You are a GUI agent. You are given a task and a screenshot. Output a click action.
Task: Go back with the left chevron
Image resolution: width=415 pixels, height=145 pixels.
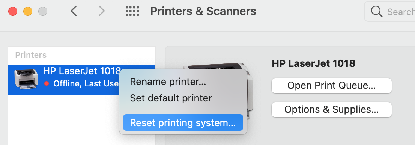pyautogui.click(x=74, y=11)
